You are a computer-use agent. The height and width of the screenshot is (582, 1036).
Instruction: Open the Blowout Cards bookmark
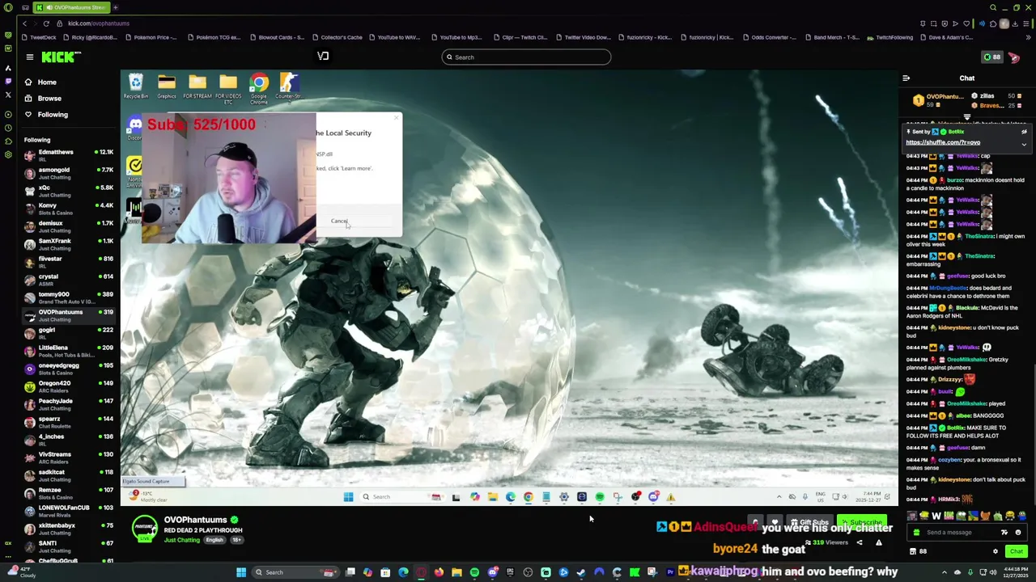coord(277,37)
